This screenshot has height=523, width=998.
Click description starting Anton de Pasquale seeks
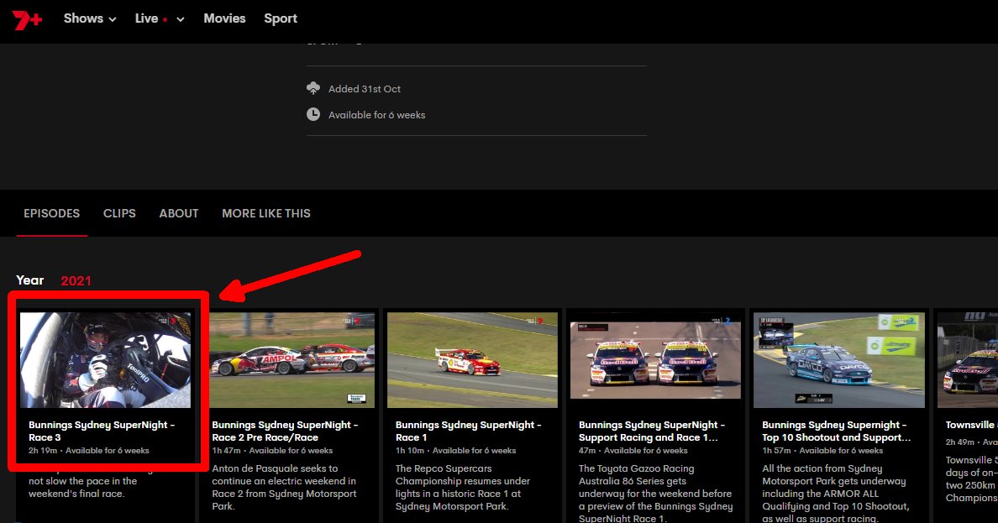click(x=284, y=488)
